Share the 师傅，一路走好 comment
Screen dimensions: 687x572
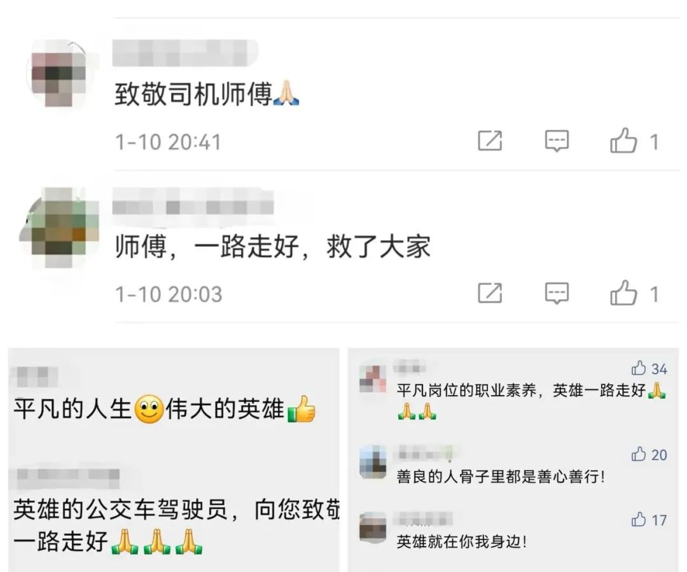[490, 293]
